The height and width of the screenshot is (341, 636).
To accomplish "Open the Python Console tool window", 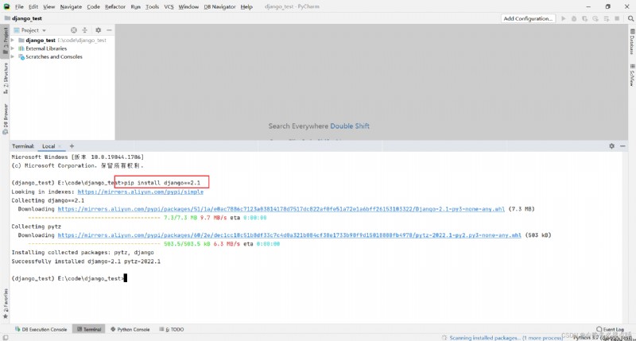I will coord(130,329).
